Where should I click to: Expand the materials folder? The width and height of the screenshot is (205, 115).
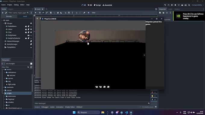(x=4, y=87)
